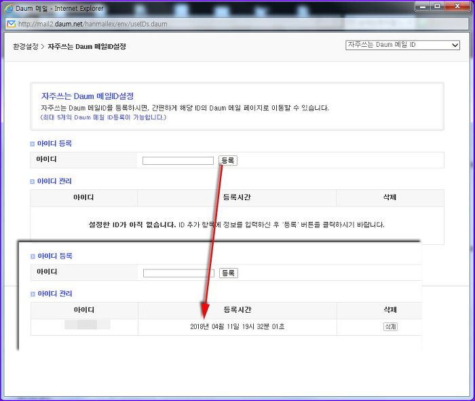
Task: Click the 설정한 ID가 아직 없습니다 message
Action: pos(132,225)
